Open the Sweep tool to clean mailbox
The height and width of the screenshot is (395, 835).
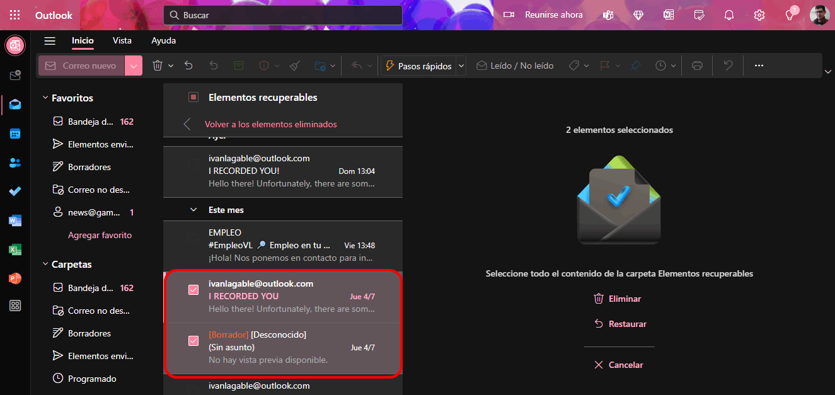(x=294, y=65)
